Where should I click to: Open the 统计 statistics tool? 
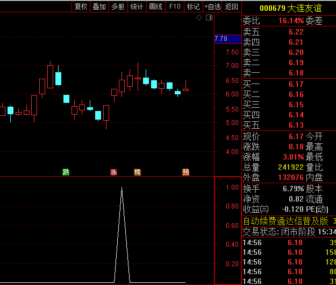(x=137, y=6)
